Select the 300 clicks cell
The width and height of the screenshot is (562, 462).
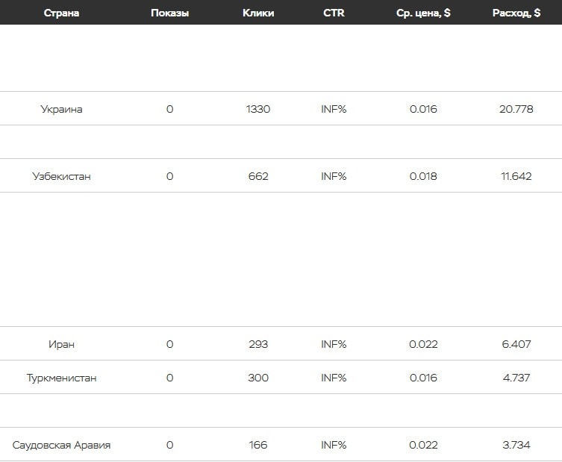(x=258, y=378)
